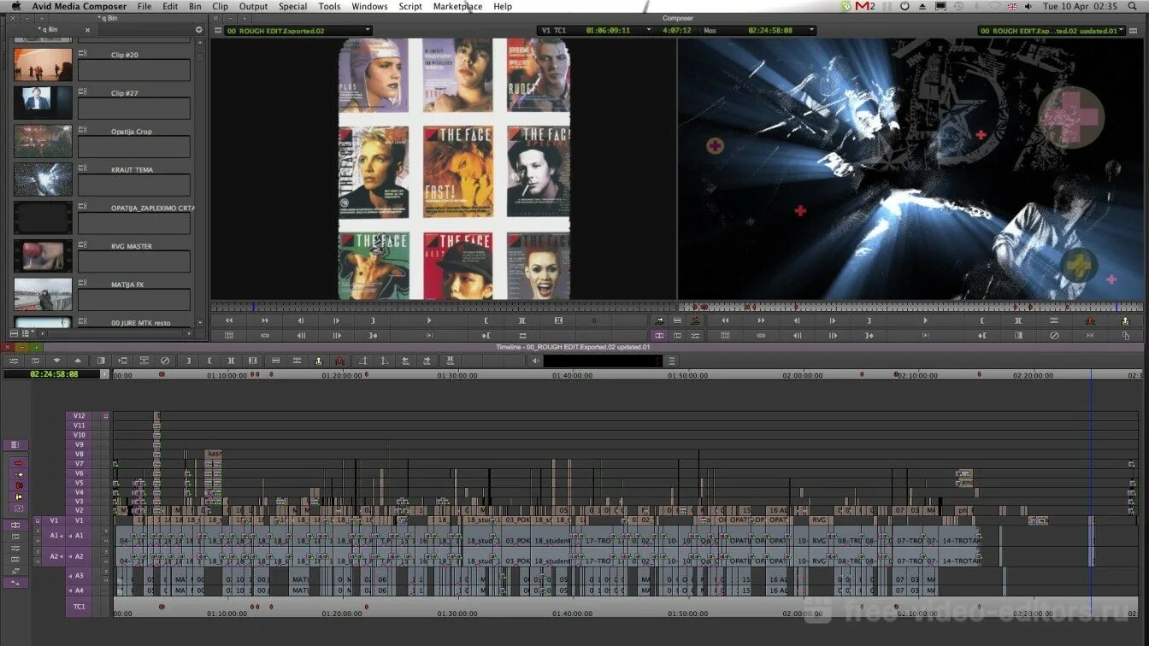Image resolution: width=1149 pixels, height=646 pixels.
Task: Enable the Transition Manipulation smart tool
Action: pos(19,508)
